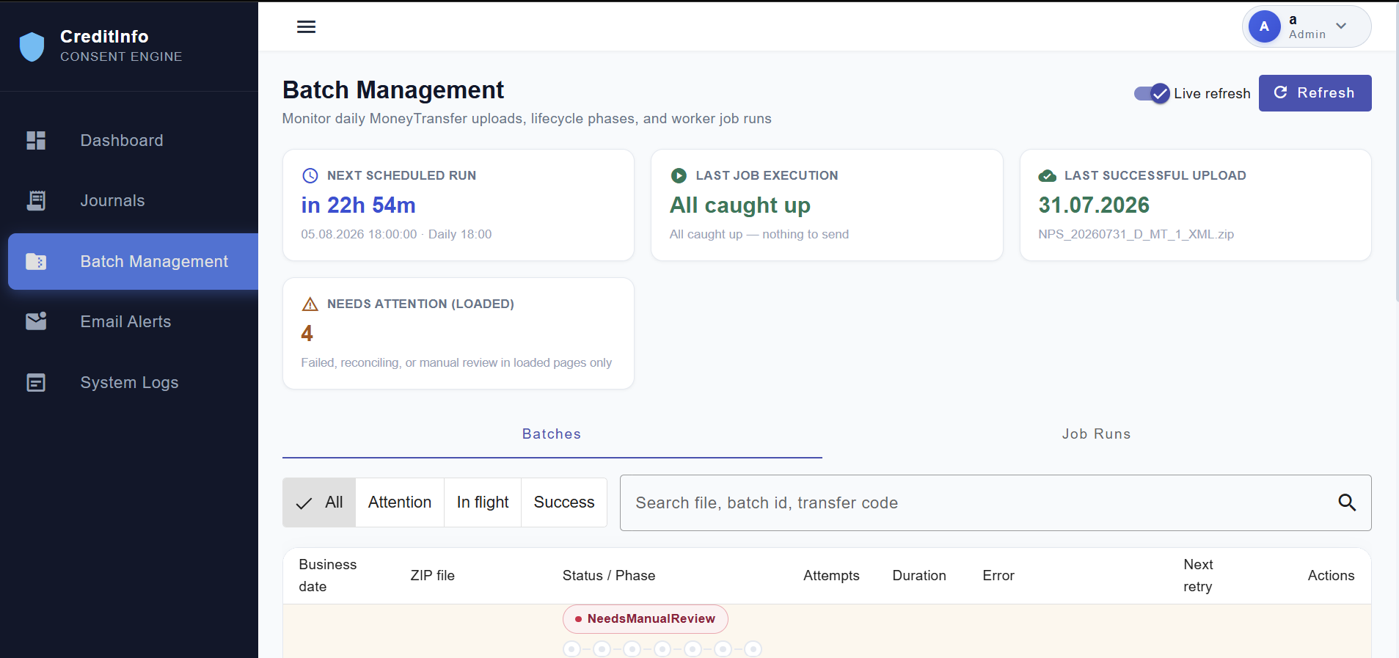
Task: Switch to the Job Runs tab
Action: (1096, 434)
